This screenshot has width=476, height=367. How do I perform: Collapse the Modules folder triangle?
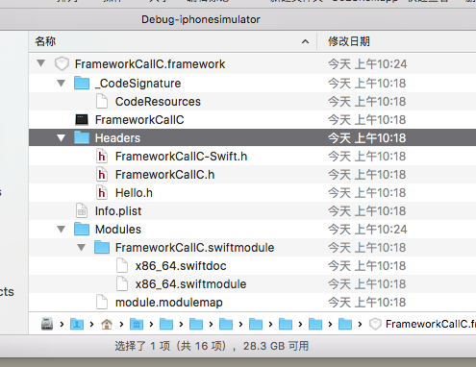point(61,230)
